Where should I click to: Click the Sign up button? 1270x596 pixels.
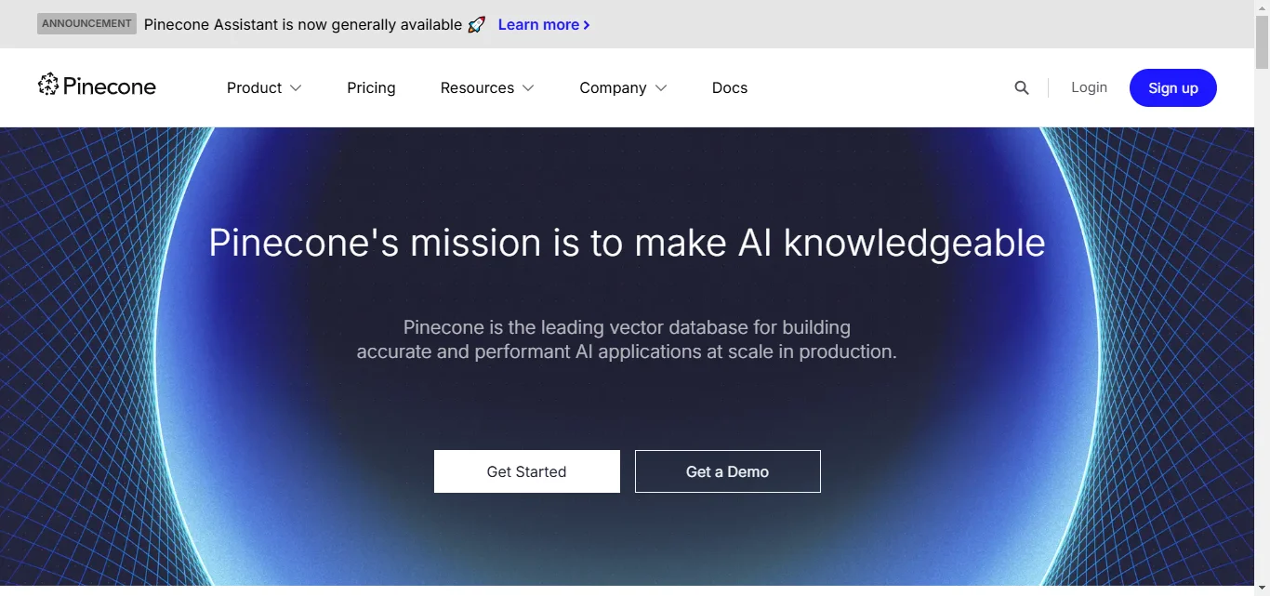pos(1173,87)
